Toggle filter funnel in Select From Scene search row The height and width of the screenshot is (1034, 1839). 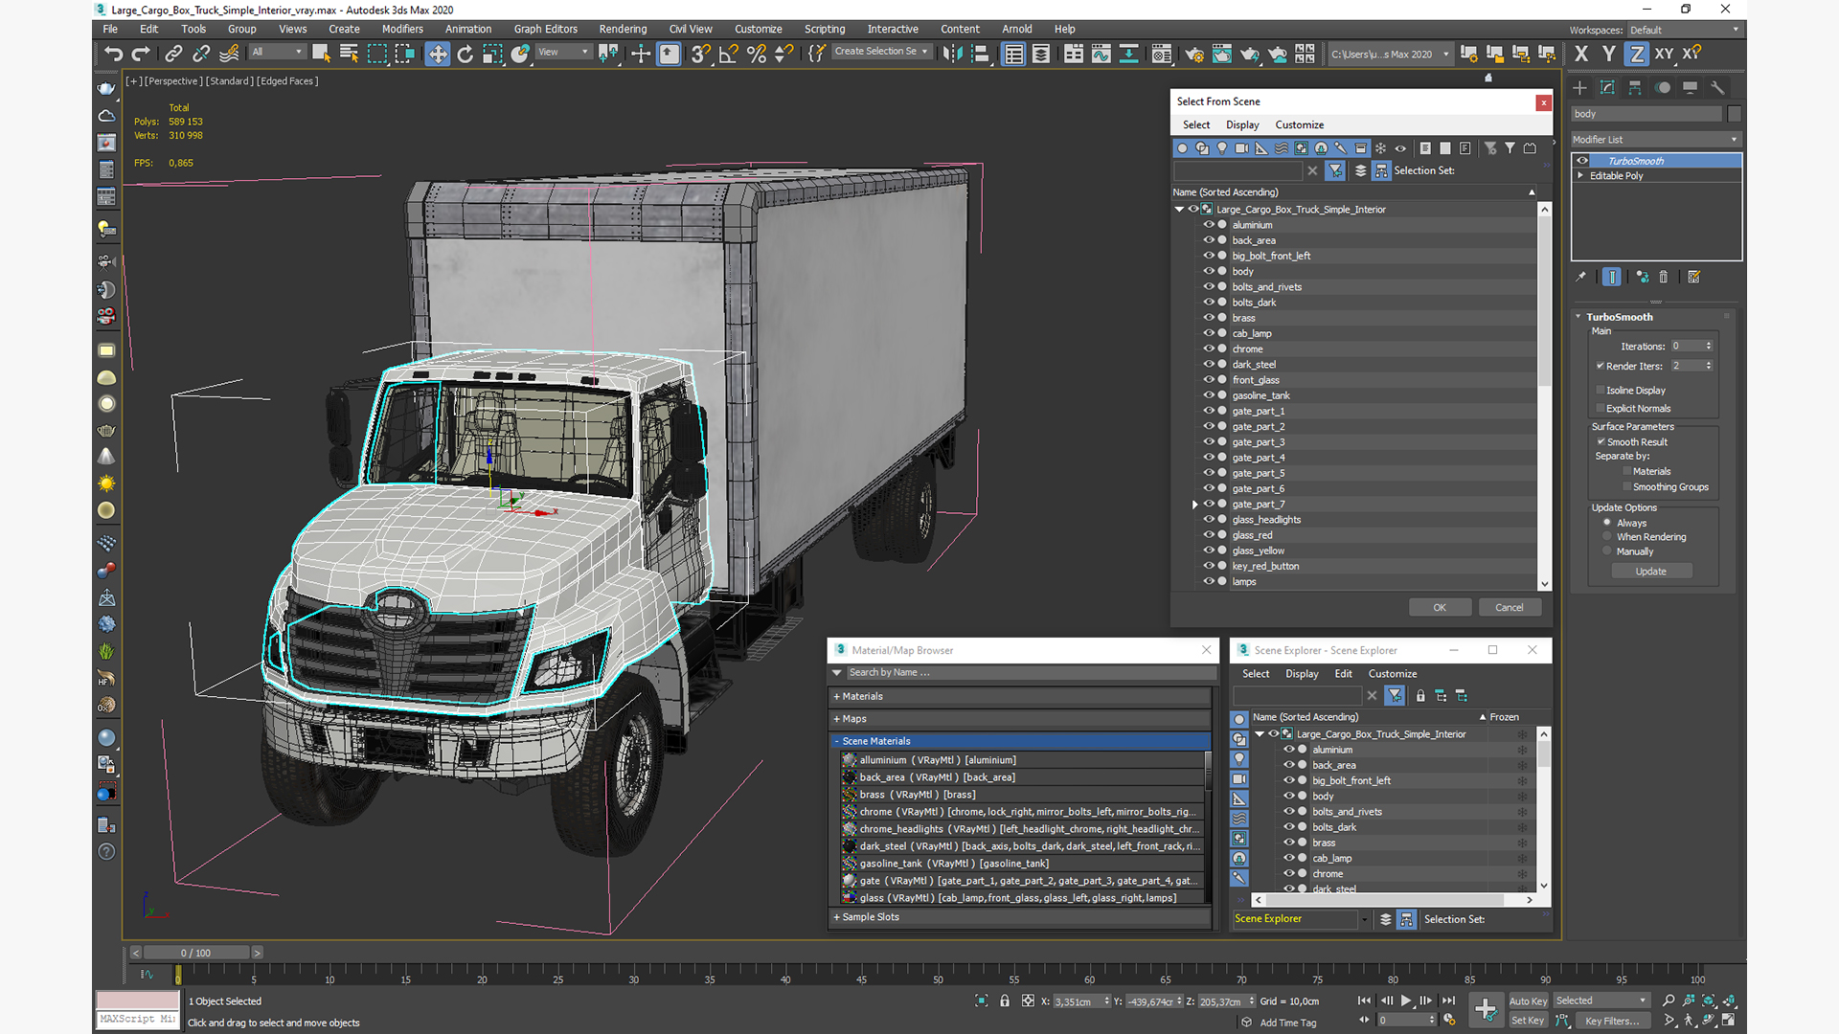(1335, 170)
